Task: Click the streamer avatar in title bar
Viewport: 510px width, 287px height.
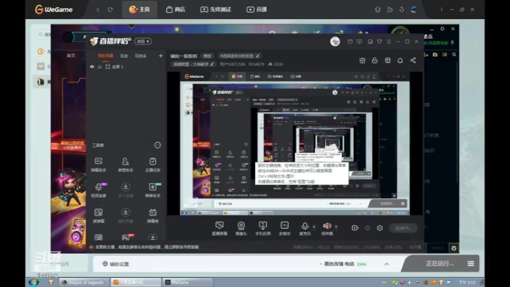Action: (x=335, y=41)
